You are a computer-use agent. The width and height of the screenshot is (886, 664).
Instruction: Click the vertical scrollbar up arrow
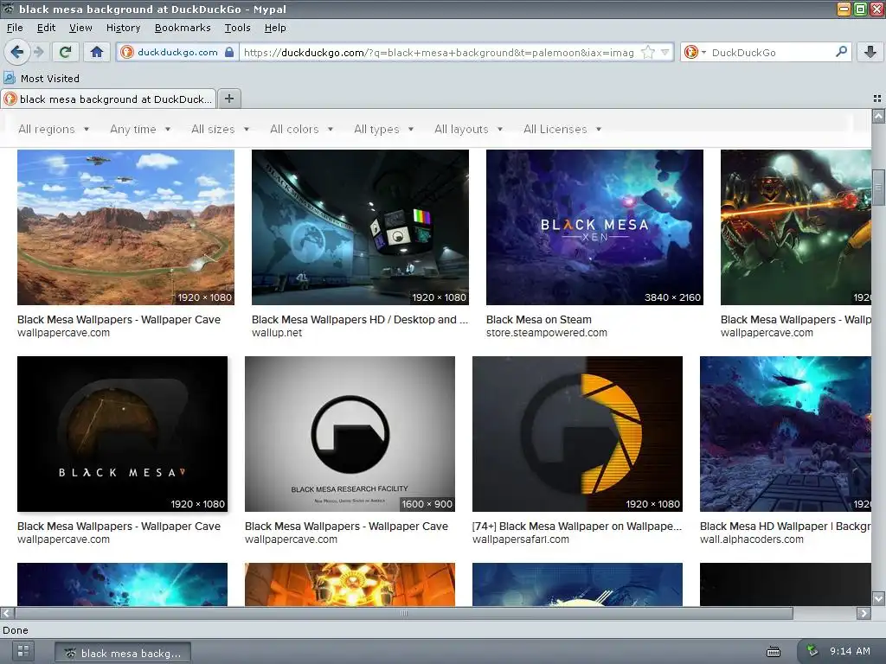[x=878, y=117]
